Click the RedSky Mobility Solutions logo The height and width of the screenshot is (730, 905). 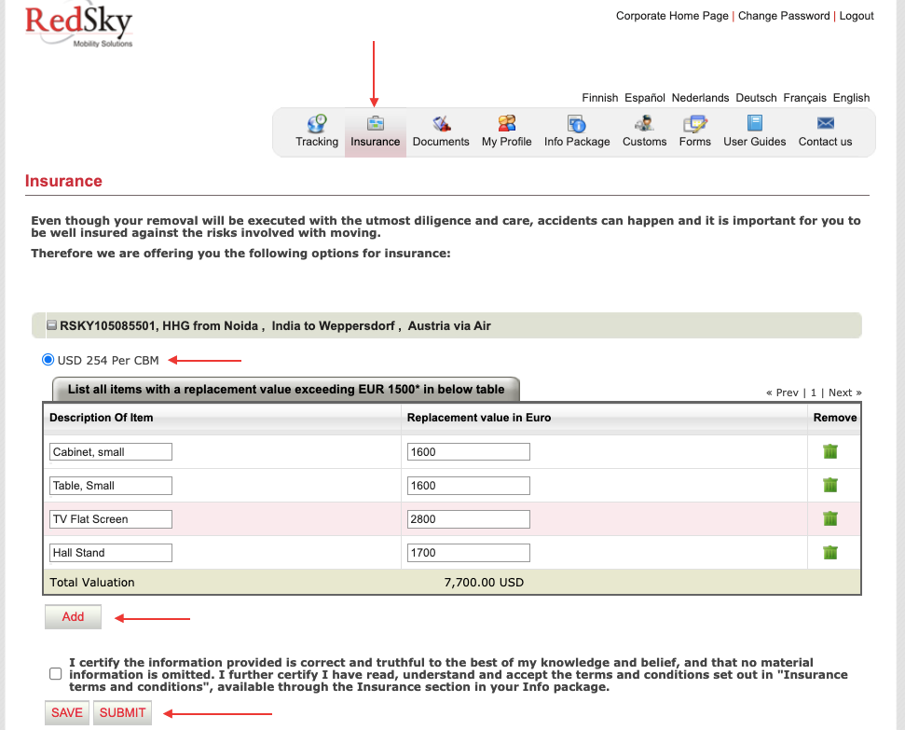tap(79, 26)
